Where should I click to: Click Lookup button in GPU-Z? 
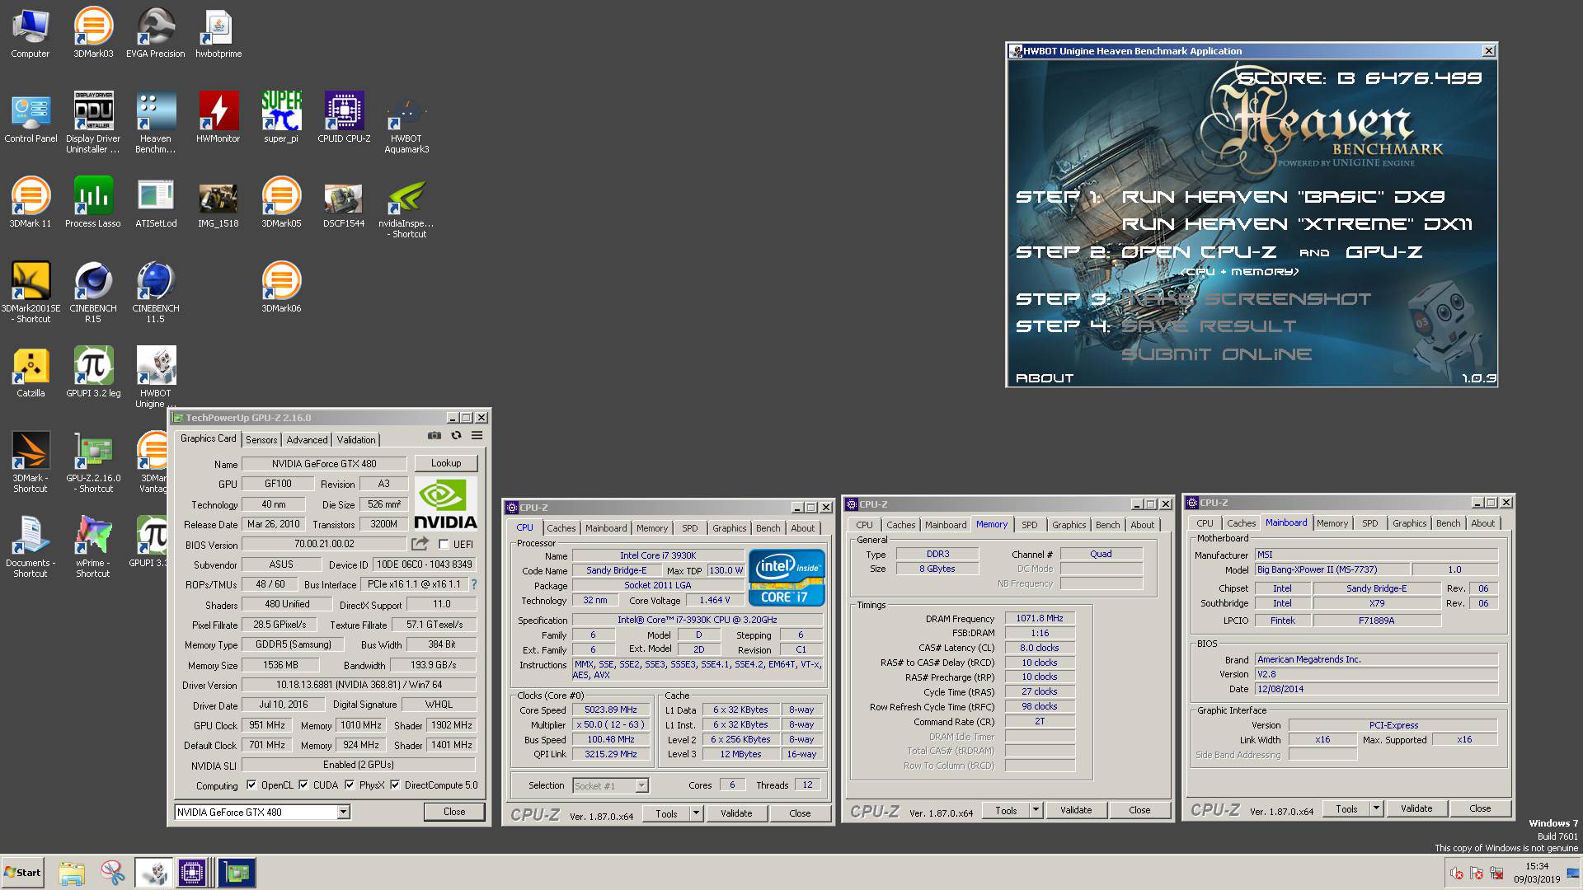tap(446, 463)
